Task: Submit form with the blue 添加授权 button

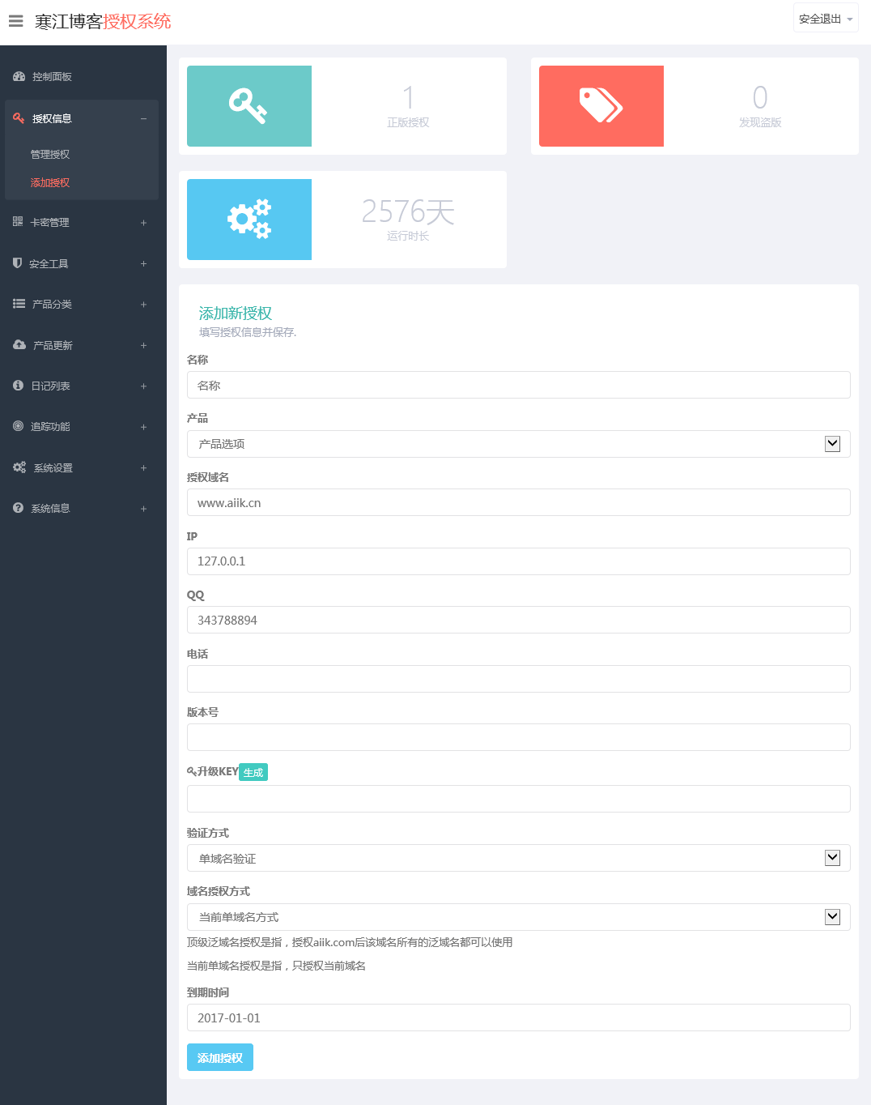Action: (219, 1057)
